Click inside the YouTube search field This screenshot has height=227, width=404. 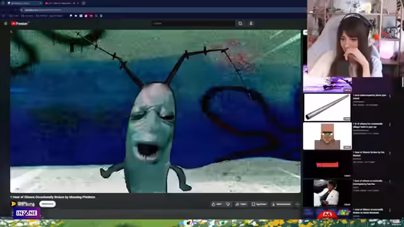click(193, 23)
